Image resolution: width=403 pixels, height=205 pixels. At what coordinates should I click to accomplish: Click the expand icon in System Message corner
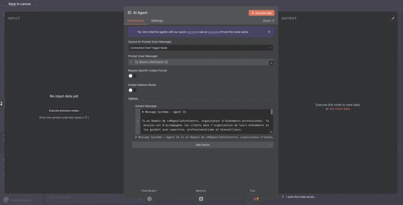click(x=271, y=132)
